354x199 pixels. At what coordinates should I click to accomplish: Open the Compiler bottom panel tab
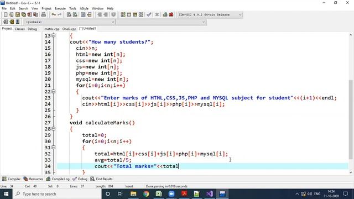[x=11, y=179]
